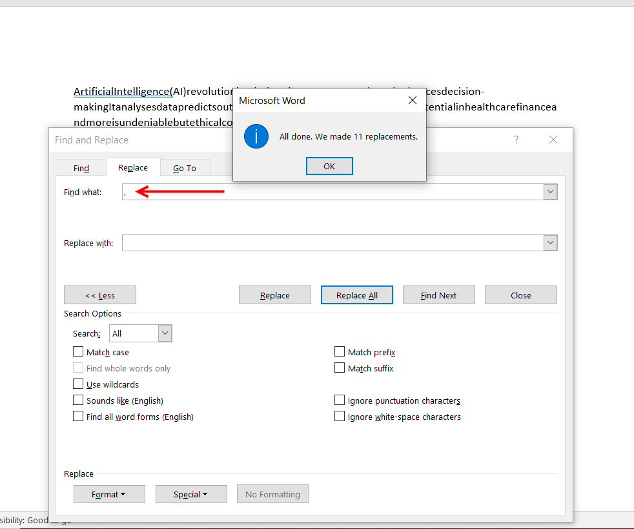The width and height of the screenshot is (634, 529).
Task: Enable the Match case checkbox
Action: (x=78, y=352)
